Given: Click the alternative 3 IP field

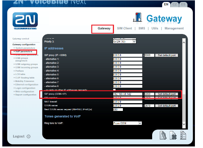Looking at the screenshot, I should (128, 67).
